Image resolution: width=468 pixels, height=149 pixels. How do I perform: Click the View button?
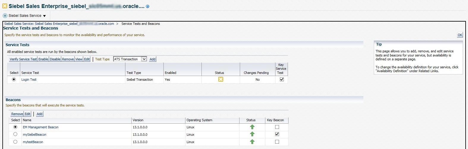(79, 59)
